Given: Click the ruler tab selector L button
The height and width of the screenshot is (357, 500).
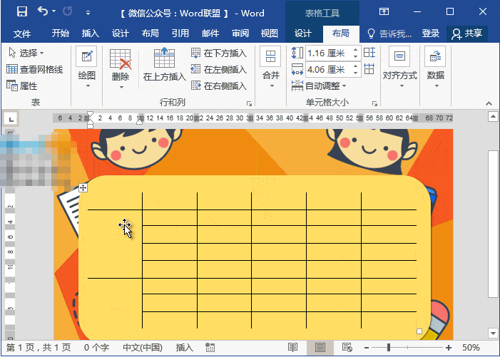Looking at the screenshot, I should tap(11, 120).
